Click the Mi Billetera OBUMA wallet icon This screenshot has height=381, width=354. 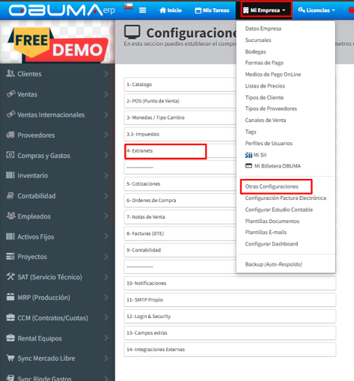(x=248, y=165)
